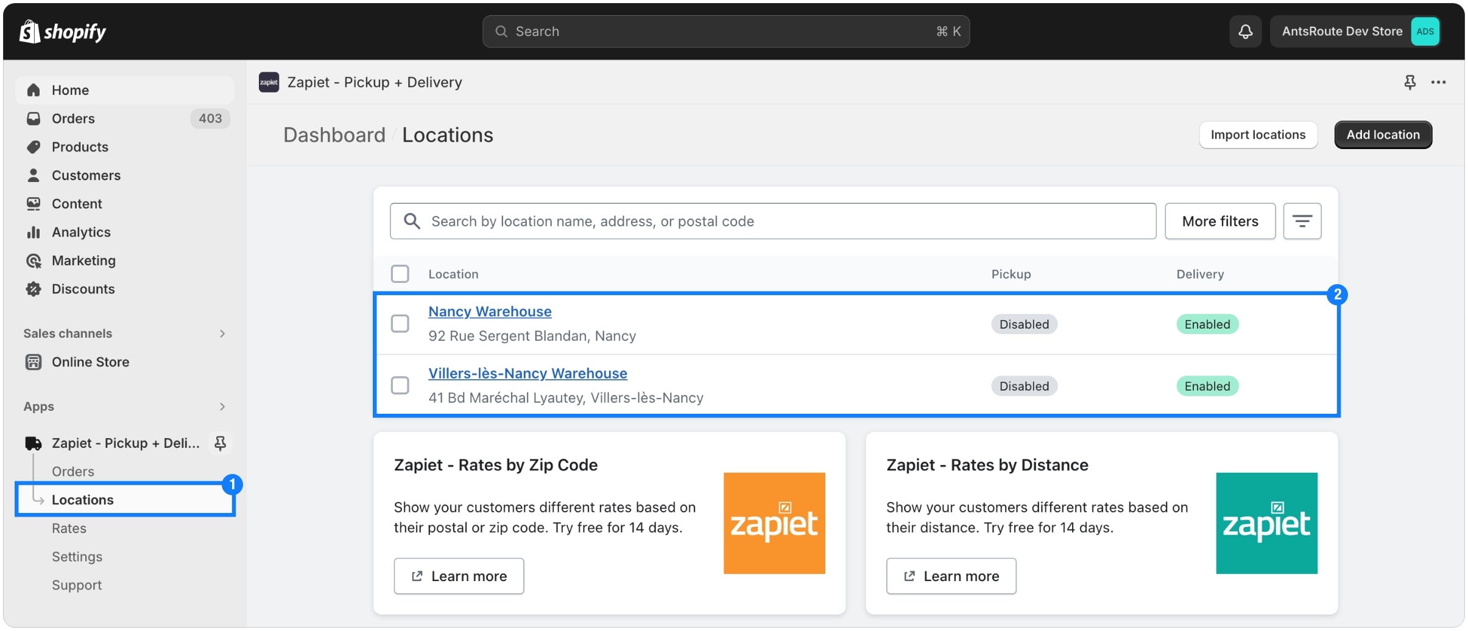Focus the top Shopify search bar
This screenshot has width=1468, height=631.
tap(725, 31)
